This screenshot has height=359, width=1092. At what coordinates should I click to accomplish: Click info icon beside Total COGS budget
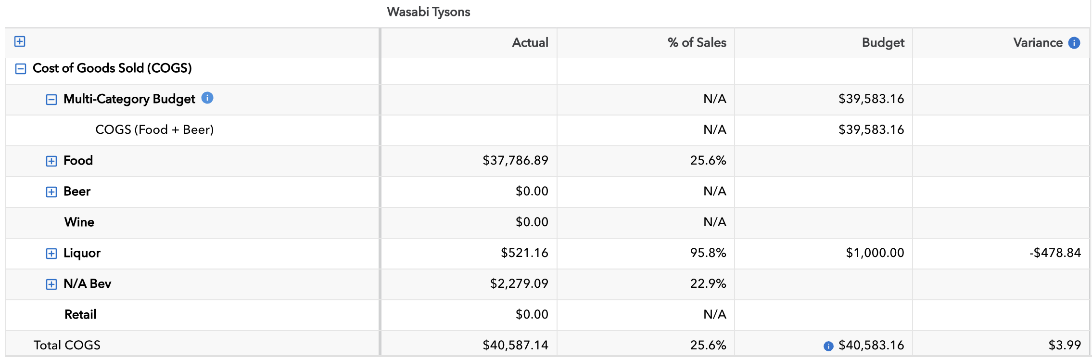point(828,346)
